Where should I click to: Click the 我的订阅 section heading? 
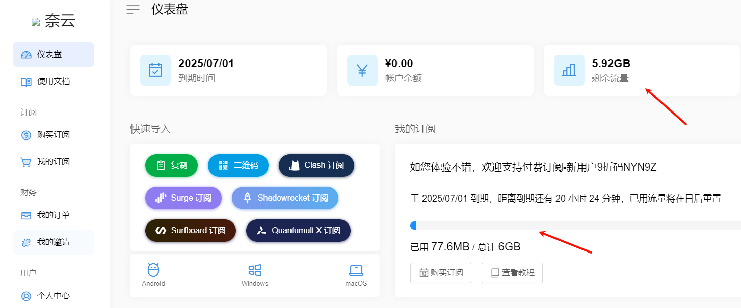(415, 129)
